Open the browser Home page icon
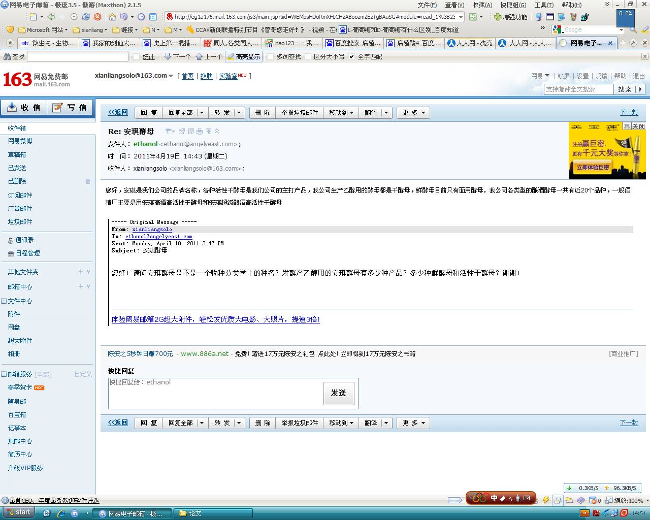The height and width of the screenshot is (520, 650). pyautogui.click(x=112, y=17)
